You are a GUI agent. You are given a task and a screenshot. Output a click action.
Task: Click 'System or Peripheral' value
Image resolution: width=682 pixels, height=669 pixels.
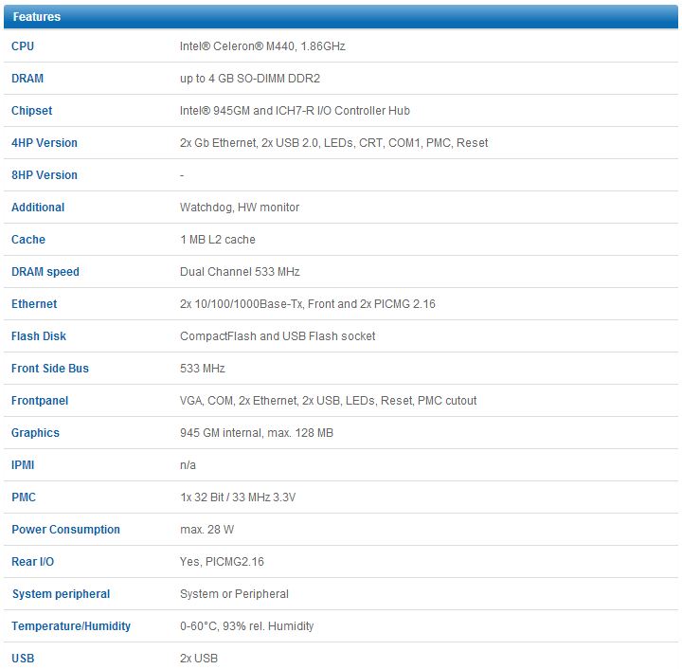(x=234, y=593)
